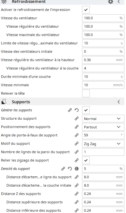Revert Densité du support value
Image resolution: width=126 pixels, height=213 pixels.
click(x=70, y=169)
